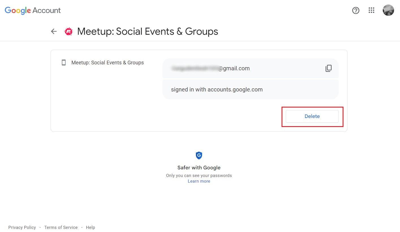Open the Terms of Service footer link
This screenshot has width=400, height=232.
point(61,227)
